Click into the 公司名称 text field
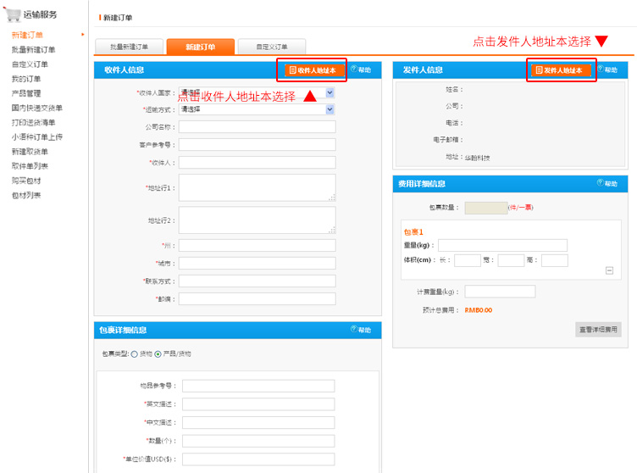This screenshot has width=637, height=473. click(257, 127)
